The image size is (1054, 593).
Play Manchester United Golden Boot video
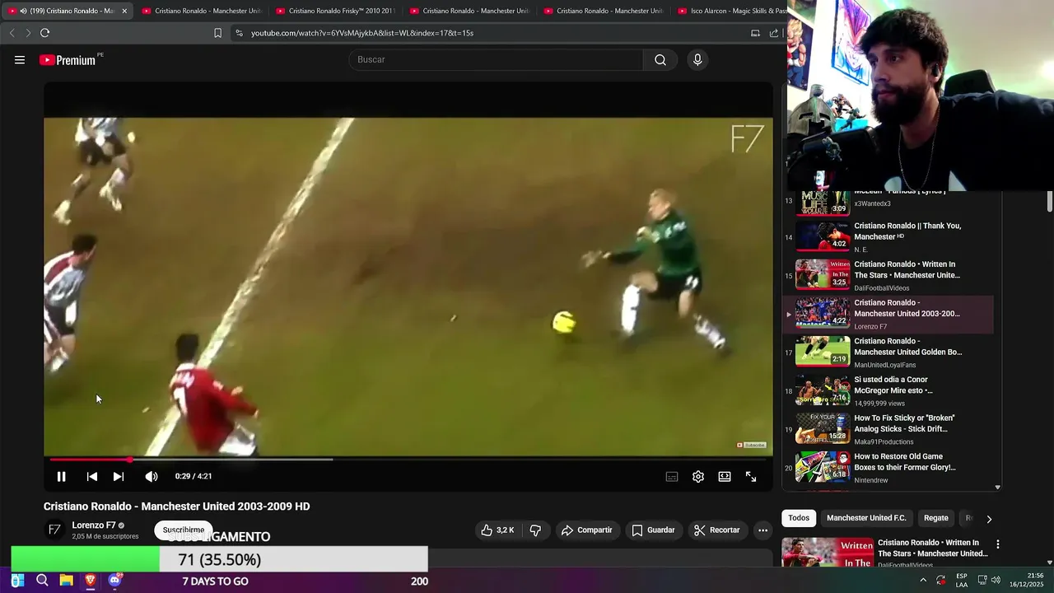point(888,352)
